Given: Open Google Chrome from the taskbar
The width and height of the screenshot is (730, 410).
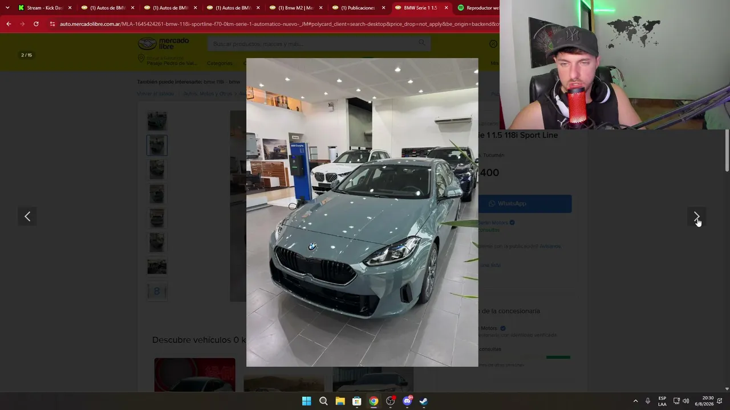Looking at the screenshot, I should pyautogui.click(x=374, y=401).
